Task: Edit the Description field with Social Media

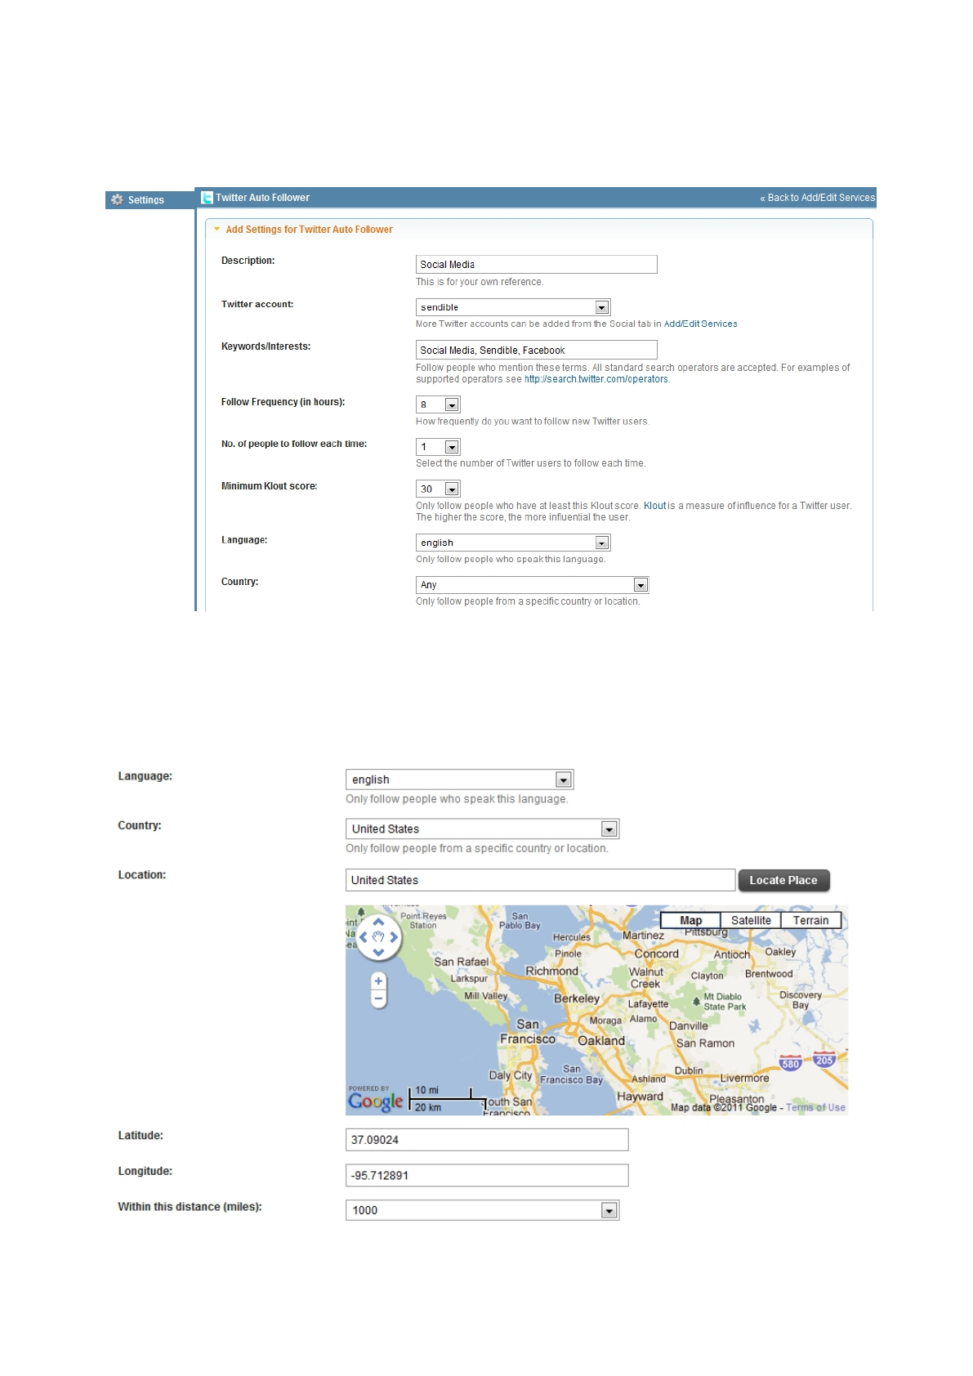Action: [x=536, y=265]
